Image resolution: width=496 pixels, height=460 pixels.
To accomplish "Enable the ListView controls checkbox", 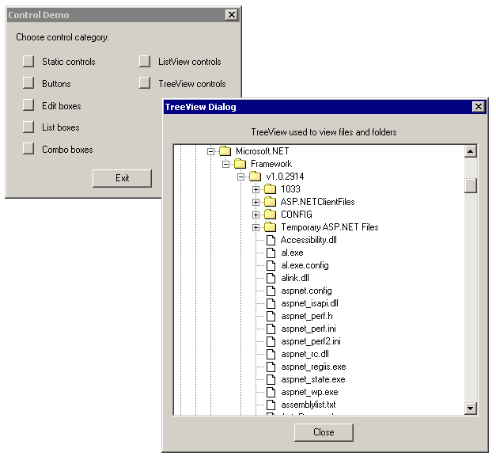I will (144, 62).
